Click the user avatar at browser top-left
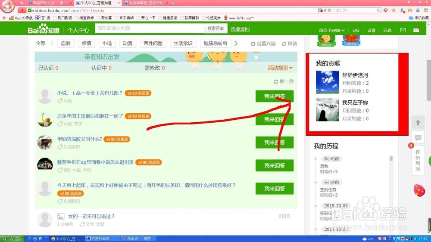Image resolution: width=431 pixels, height=242 pixels. pos(7,6)
